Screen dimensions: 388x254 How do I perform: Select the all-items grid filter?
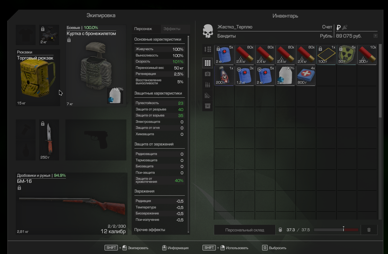208,63
